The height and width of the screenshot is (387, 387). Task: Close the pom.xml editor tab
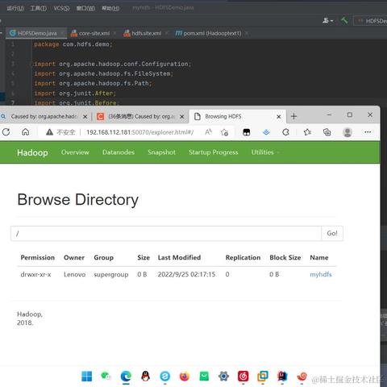[246, 33]
